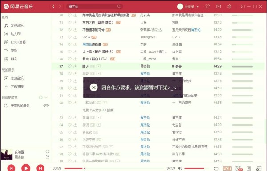Open artist link 周杰伦 on row 78
Image resolution: width=267 pixels, height=171 pixels.
click(145, 74)
